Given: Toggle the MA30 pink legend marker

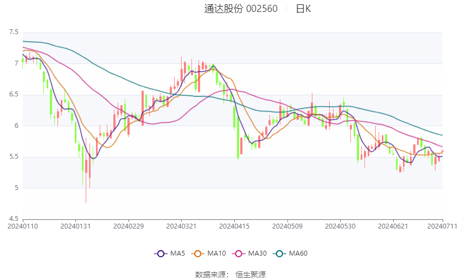Looking at the screenshot, I should 239,253.
